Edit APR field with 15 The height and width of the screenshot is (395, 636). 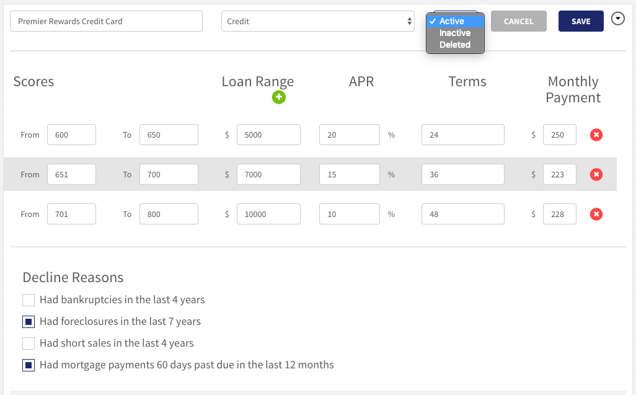tap(349, 174)
